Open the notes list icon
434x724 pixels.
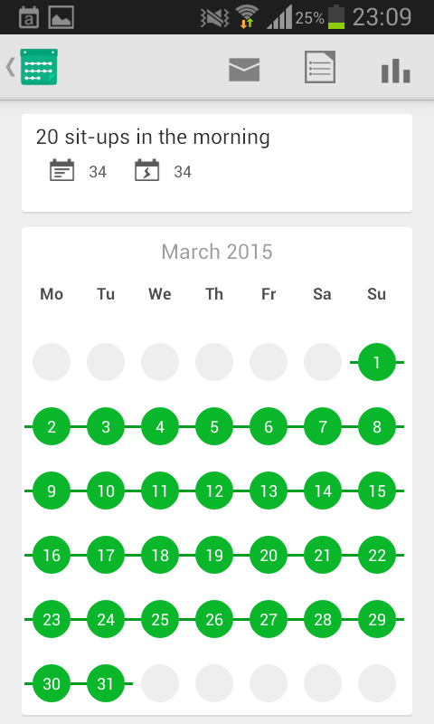coord(320,67)
